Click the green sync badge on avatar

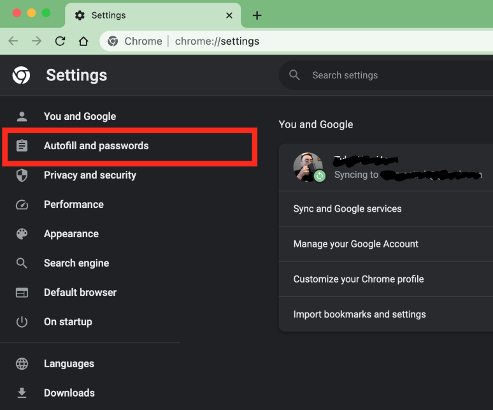pyautogui.click(x=320, y=176)
